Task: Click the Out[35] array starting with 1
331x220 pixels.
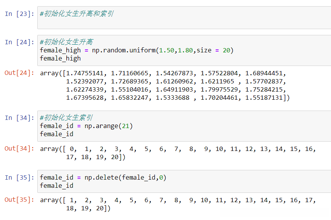Action: point(178,204)
